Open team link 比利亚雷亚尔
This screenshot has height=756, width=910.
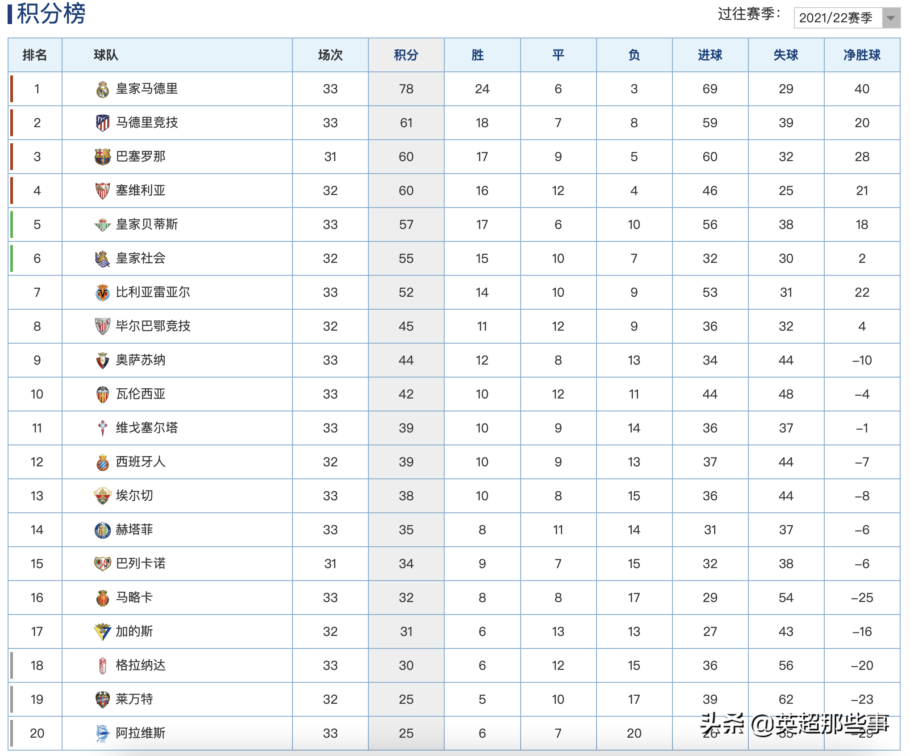coord(153,292)
